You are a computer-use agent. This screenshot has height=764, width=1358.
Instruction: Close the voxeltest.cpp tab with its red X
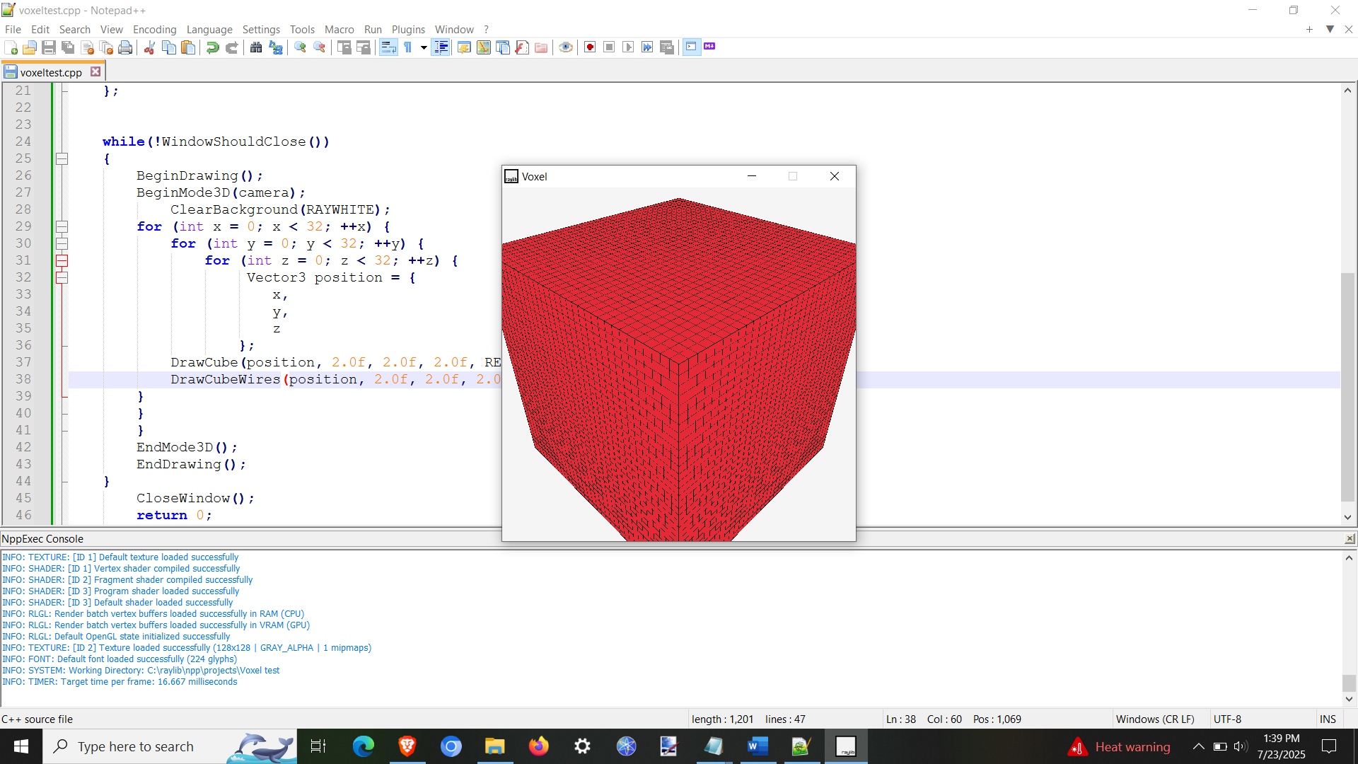95,71
